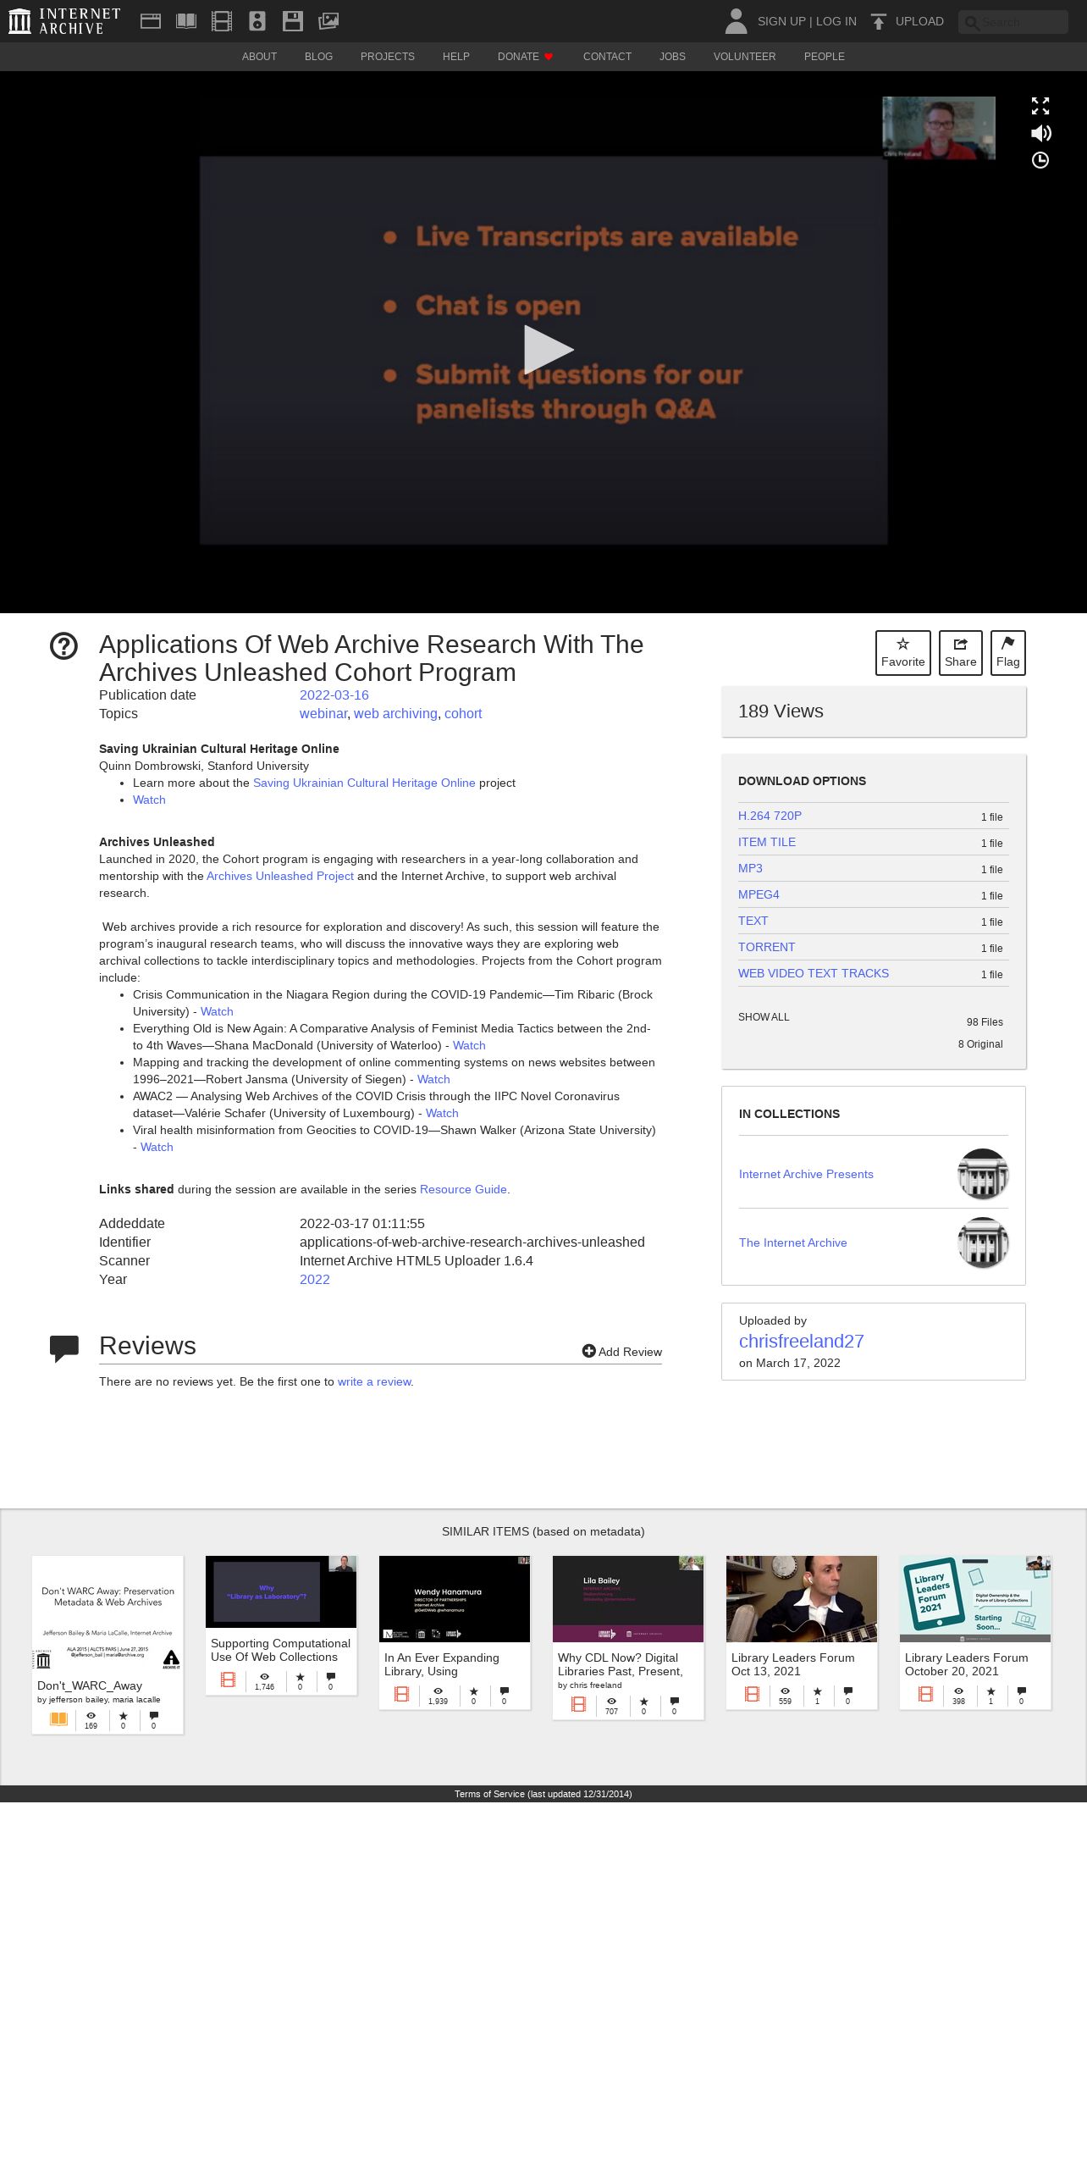This screenshot has height=2175, width=1087.
Task: Open Supporting Computational Use Of Web Collections item
Action: pyautogui.click(x=281, y=1625)
